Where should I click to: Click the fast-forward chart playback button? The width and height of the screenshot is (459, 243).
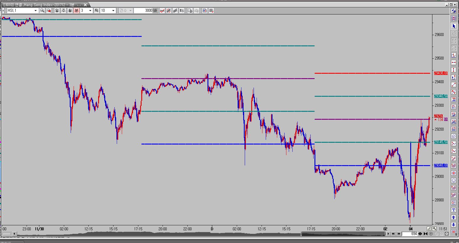399,234
